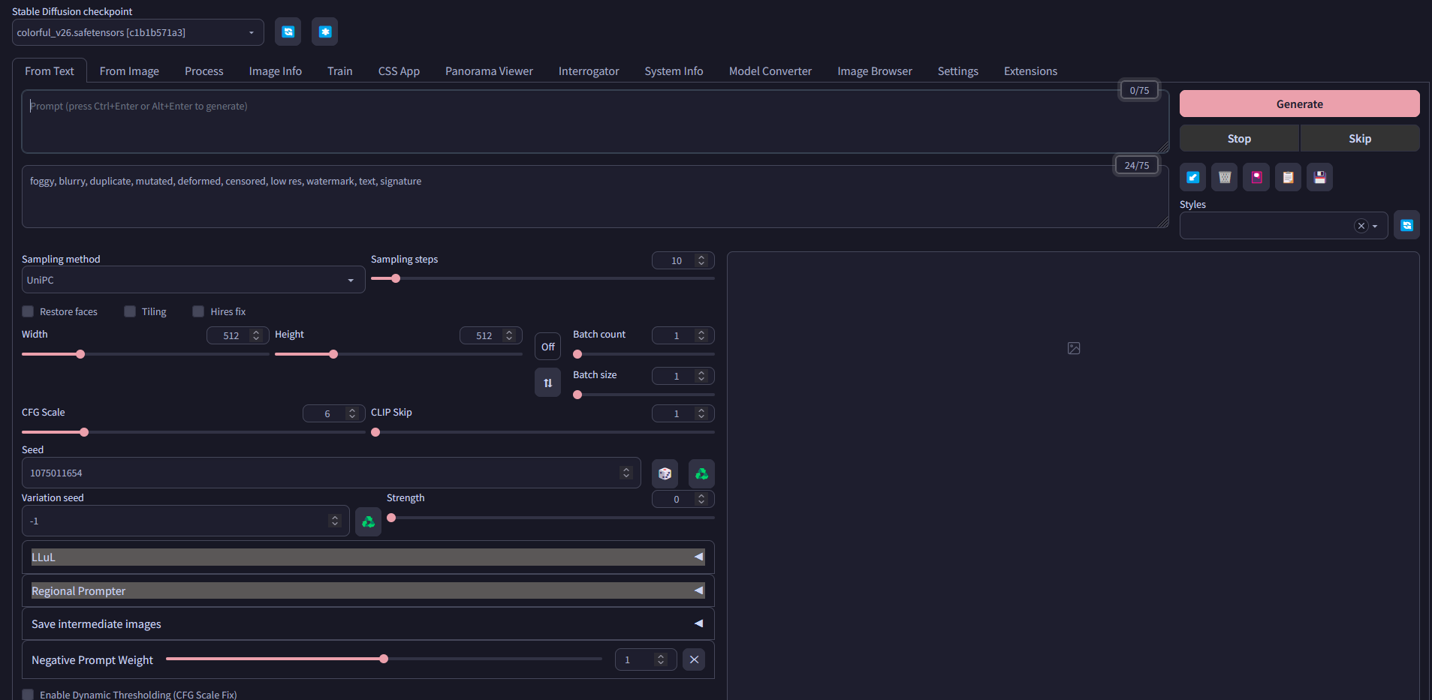
Task: Click inside the negative prompt text field
Action: (526, 197)
